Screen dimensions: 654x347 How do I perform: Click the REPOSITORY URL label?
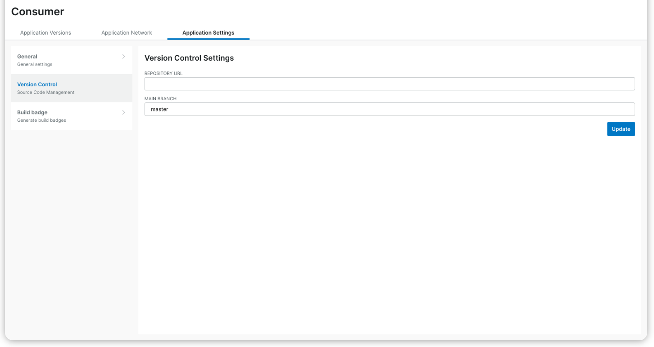pos(163,73)
